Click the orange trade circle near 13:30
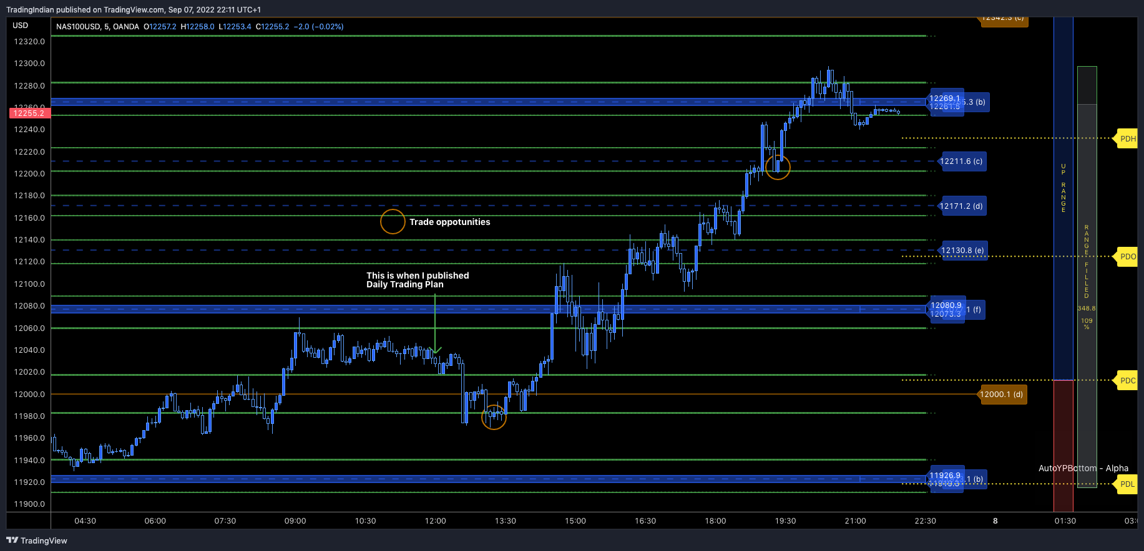 point(494,418)
